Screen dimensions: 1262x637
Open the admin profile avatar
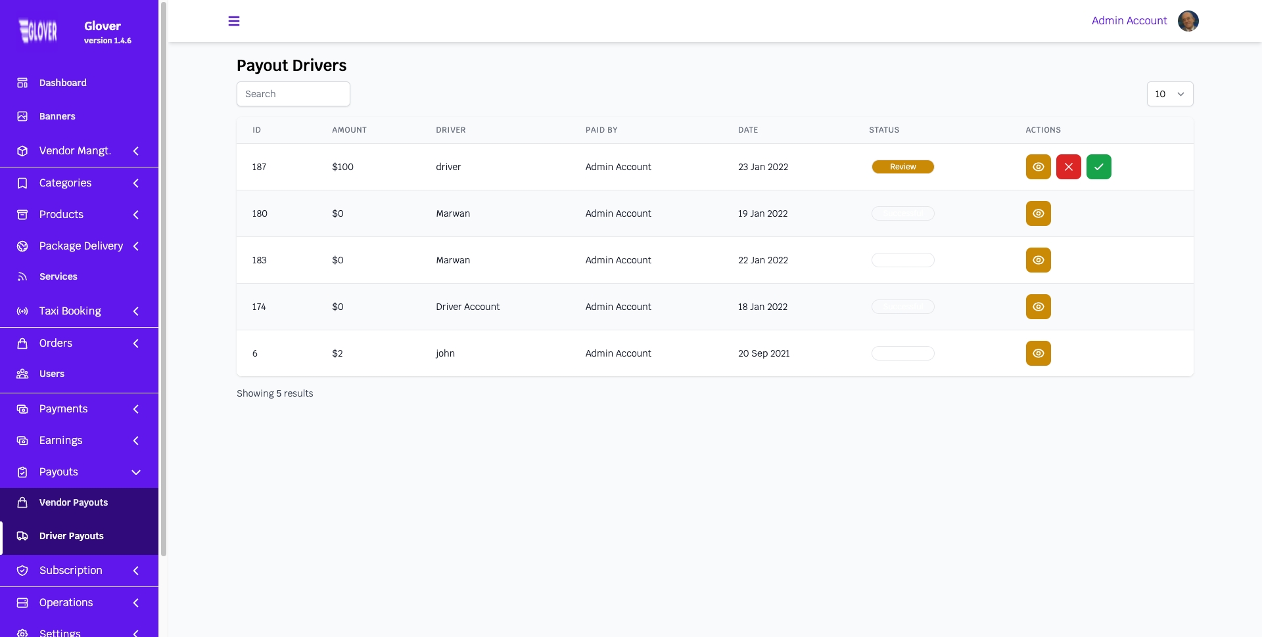click(1188, 21)
